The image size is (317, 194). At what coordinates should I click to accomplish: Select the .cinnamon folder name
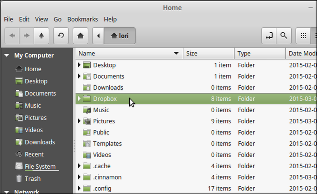pos(107,177)
